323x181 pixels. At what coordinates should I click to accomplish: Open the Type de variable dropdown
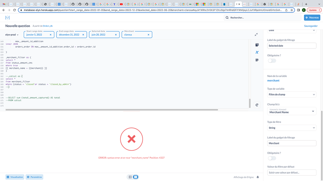tap(291, 94)
